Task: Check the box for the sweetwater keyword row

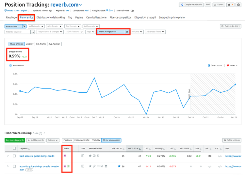Action: coord(14,166)
